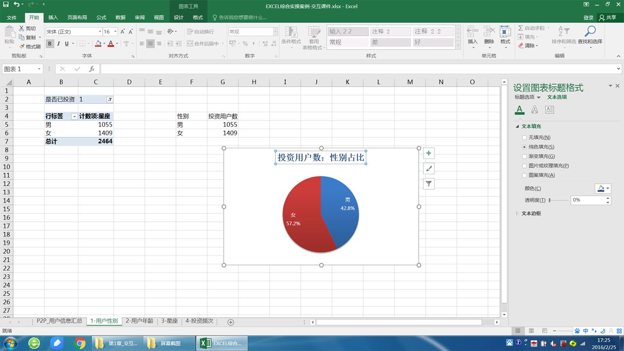
Task: Toggle Italic formatting button
Action: pos(58,44)
